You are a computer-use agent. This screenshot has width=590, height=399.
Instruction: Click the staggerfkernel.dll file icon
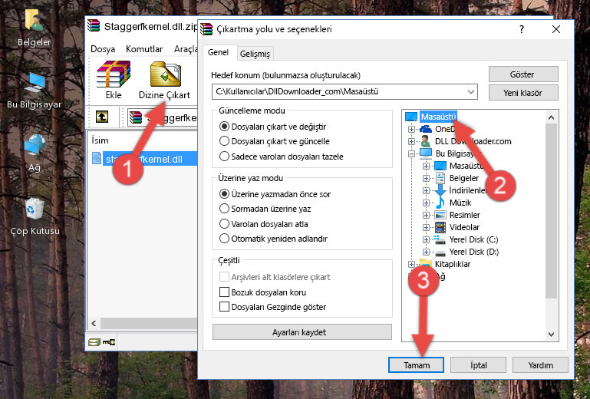tap(97, 159)
